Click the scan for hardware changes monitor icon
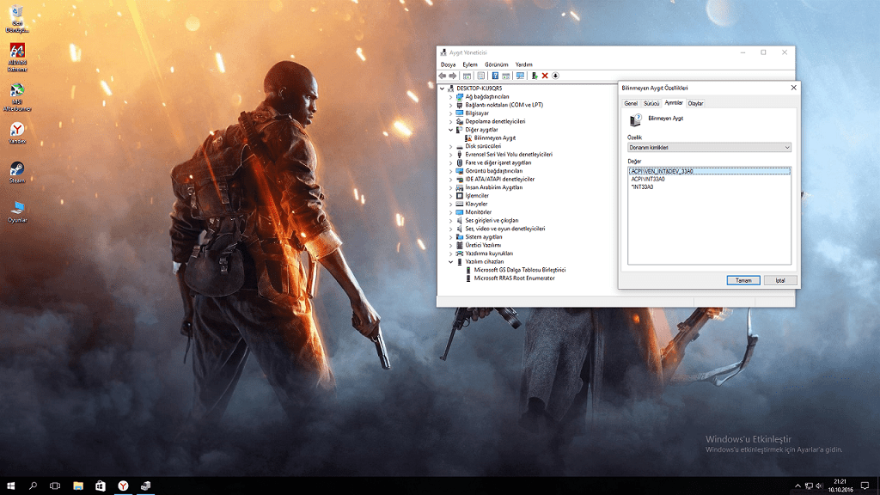 (520, 76)
